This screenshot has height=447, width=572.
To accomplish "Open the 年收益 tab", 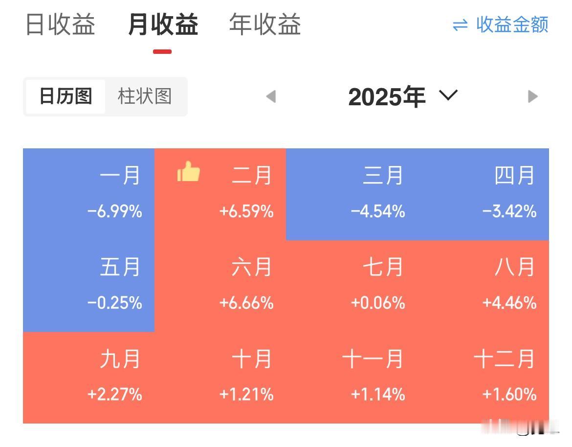I will pyautogui.click(x=264, y=24).
